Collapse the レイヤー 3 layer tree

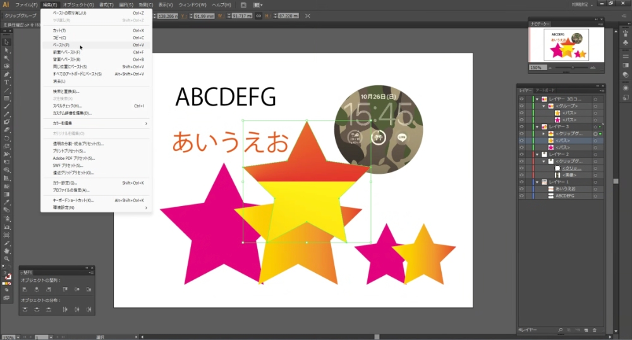pyautogui.click(x=537, y=127)
